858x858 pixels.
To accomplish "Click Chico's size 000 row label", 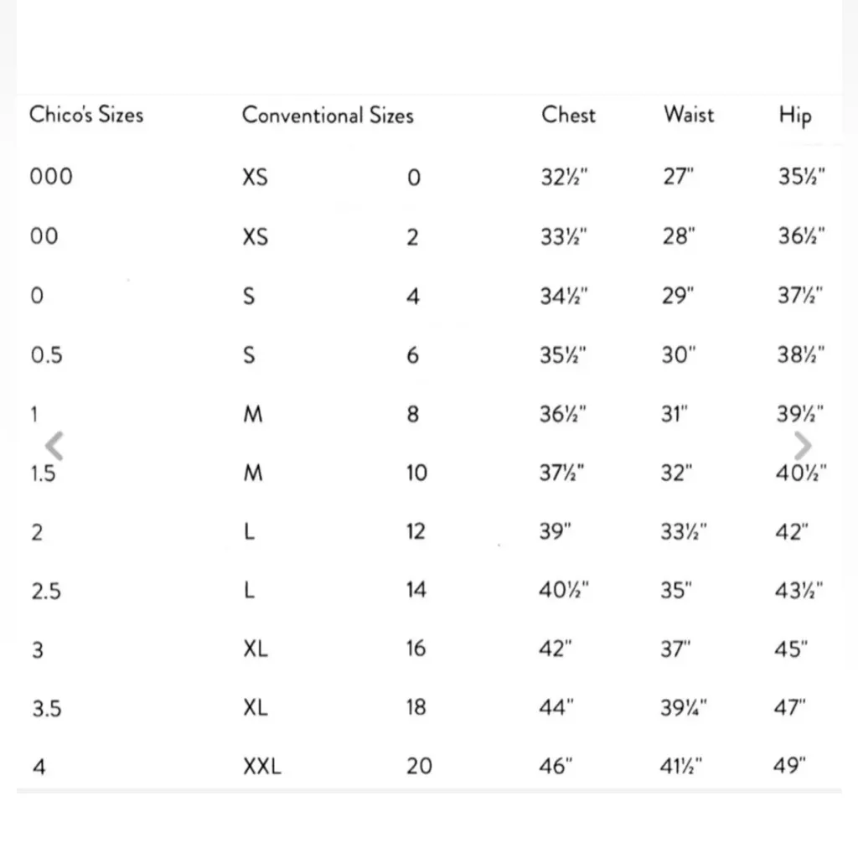I will pyautogui.click(x=51, y=177).
